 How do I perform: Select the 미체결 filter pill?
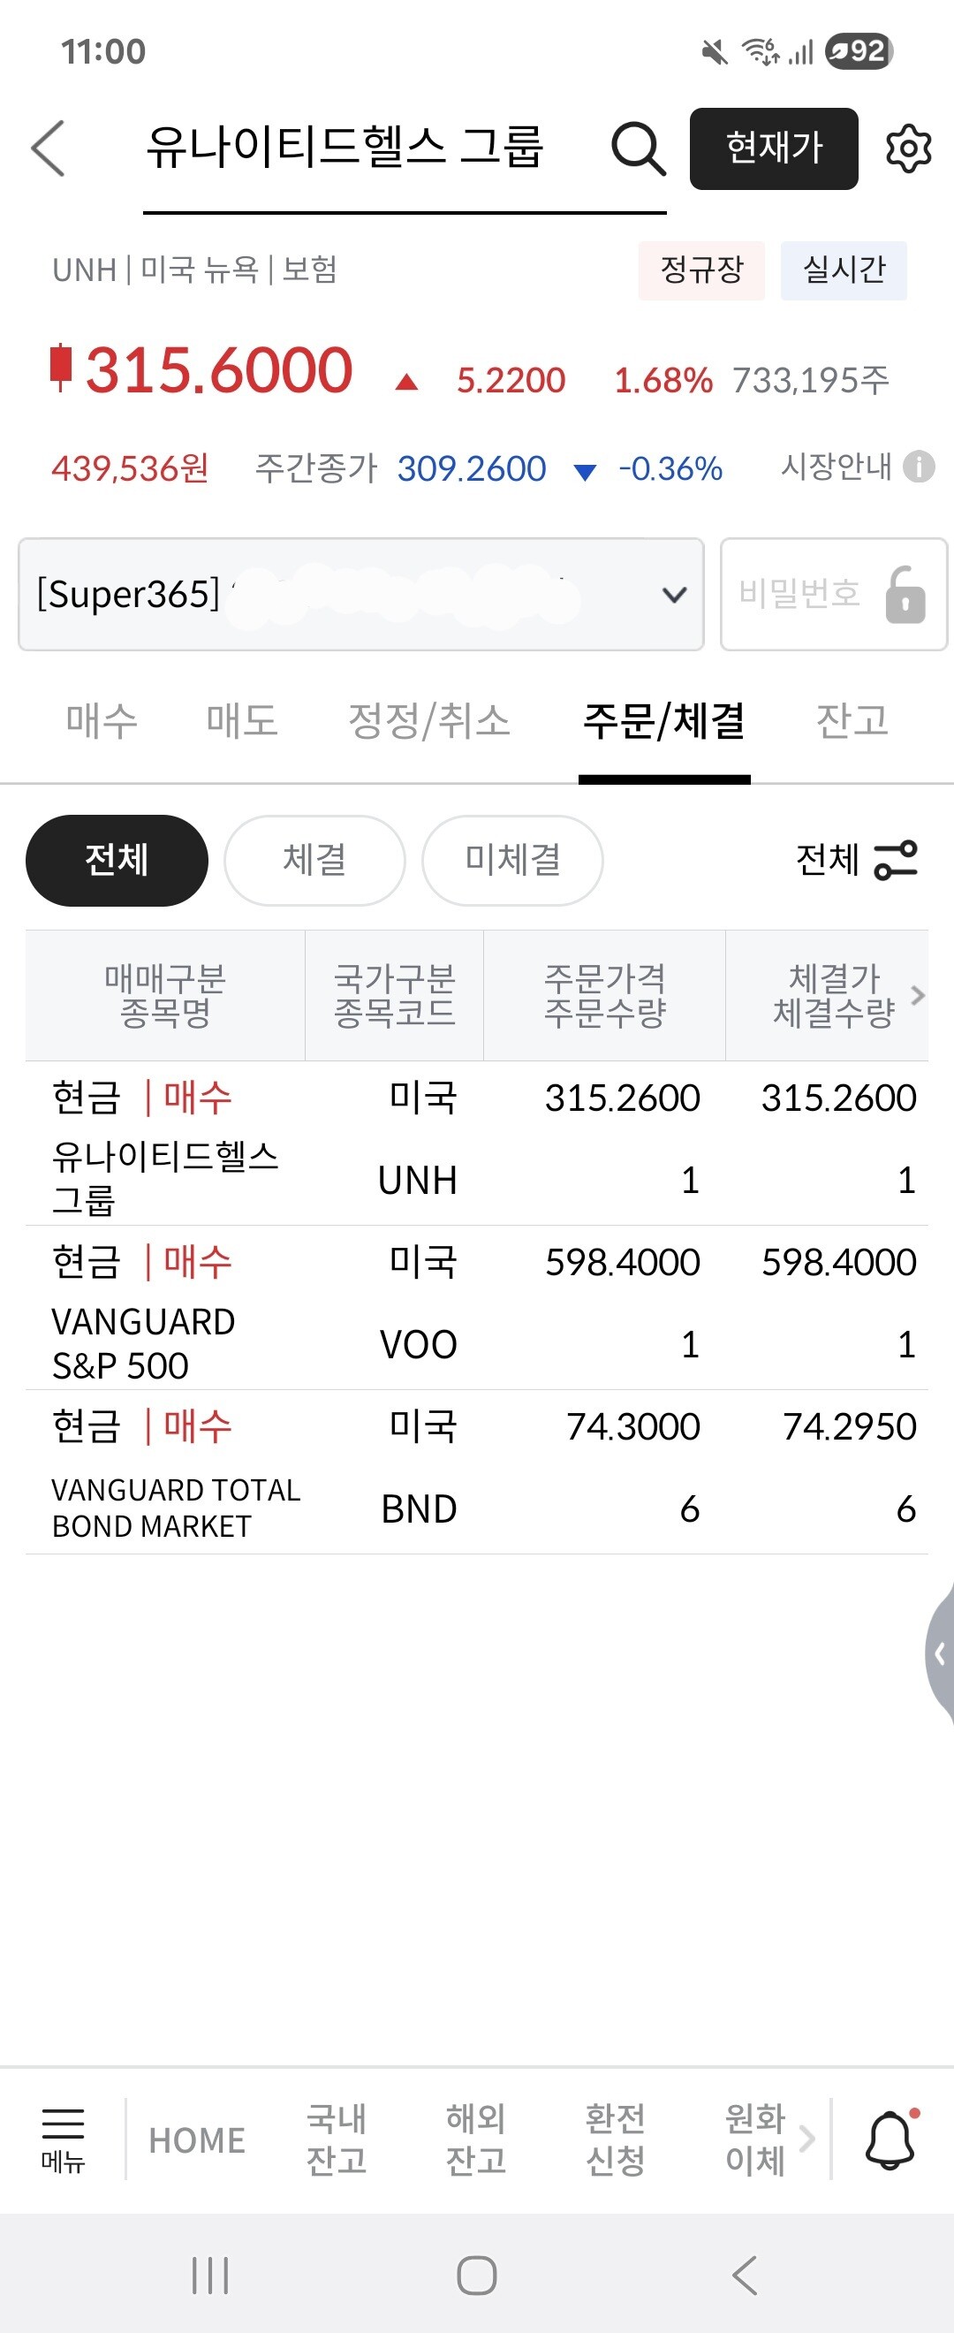512,860
